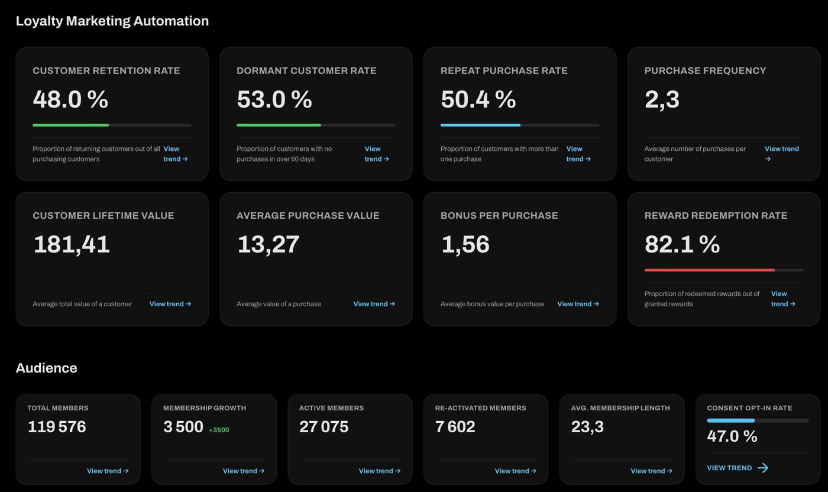
Task: Open View trend under Active Members
Action: click(x=380, y=471)
